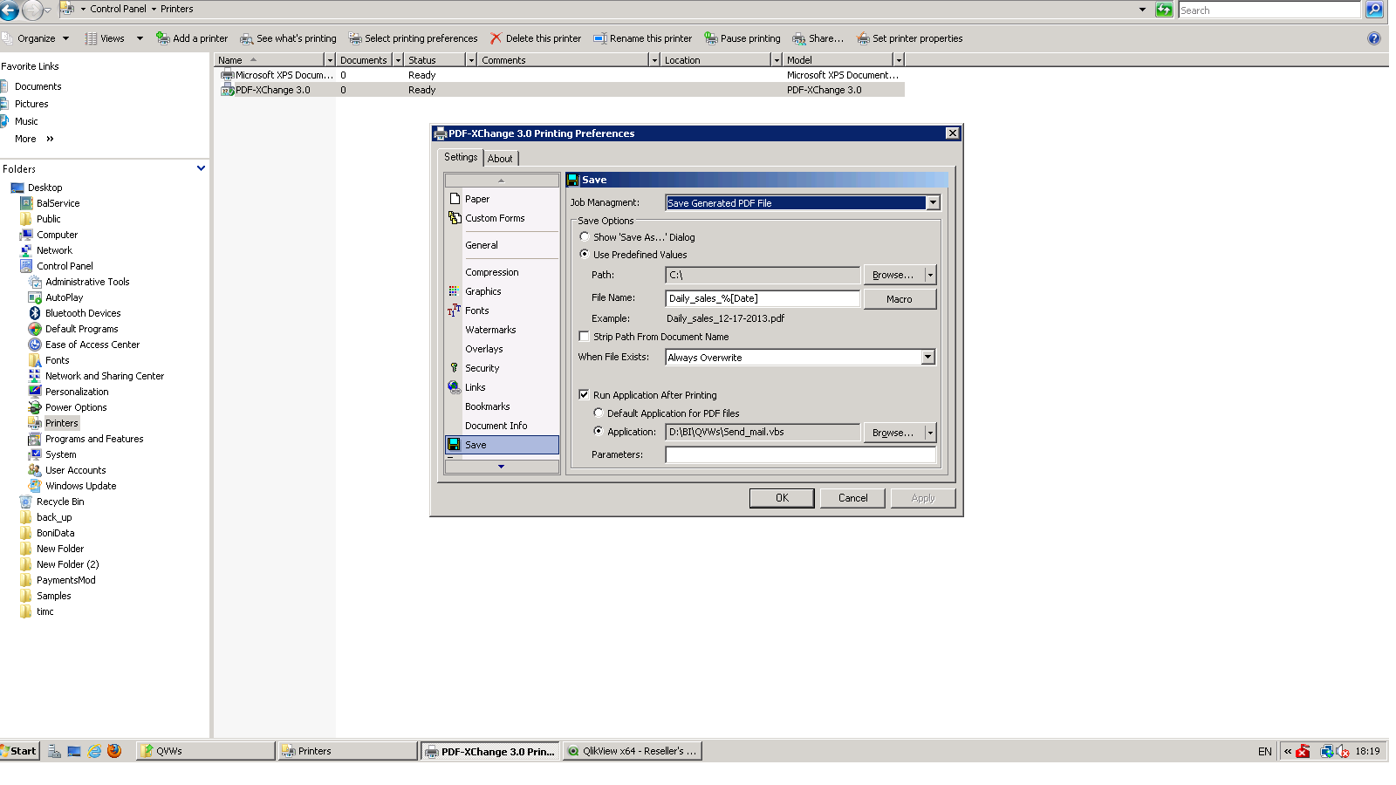Click the Graphics grid icon
This screenshot has height=785, width=1396.
point(454,291)
